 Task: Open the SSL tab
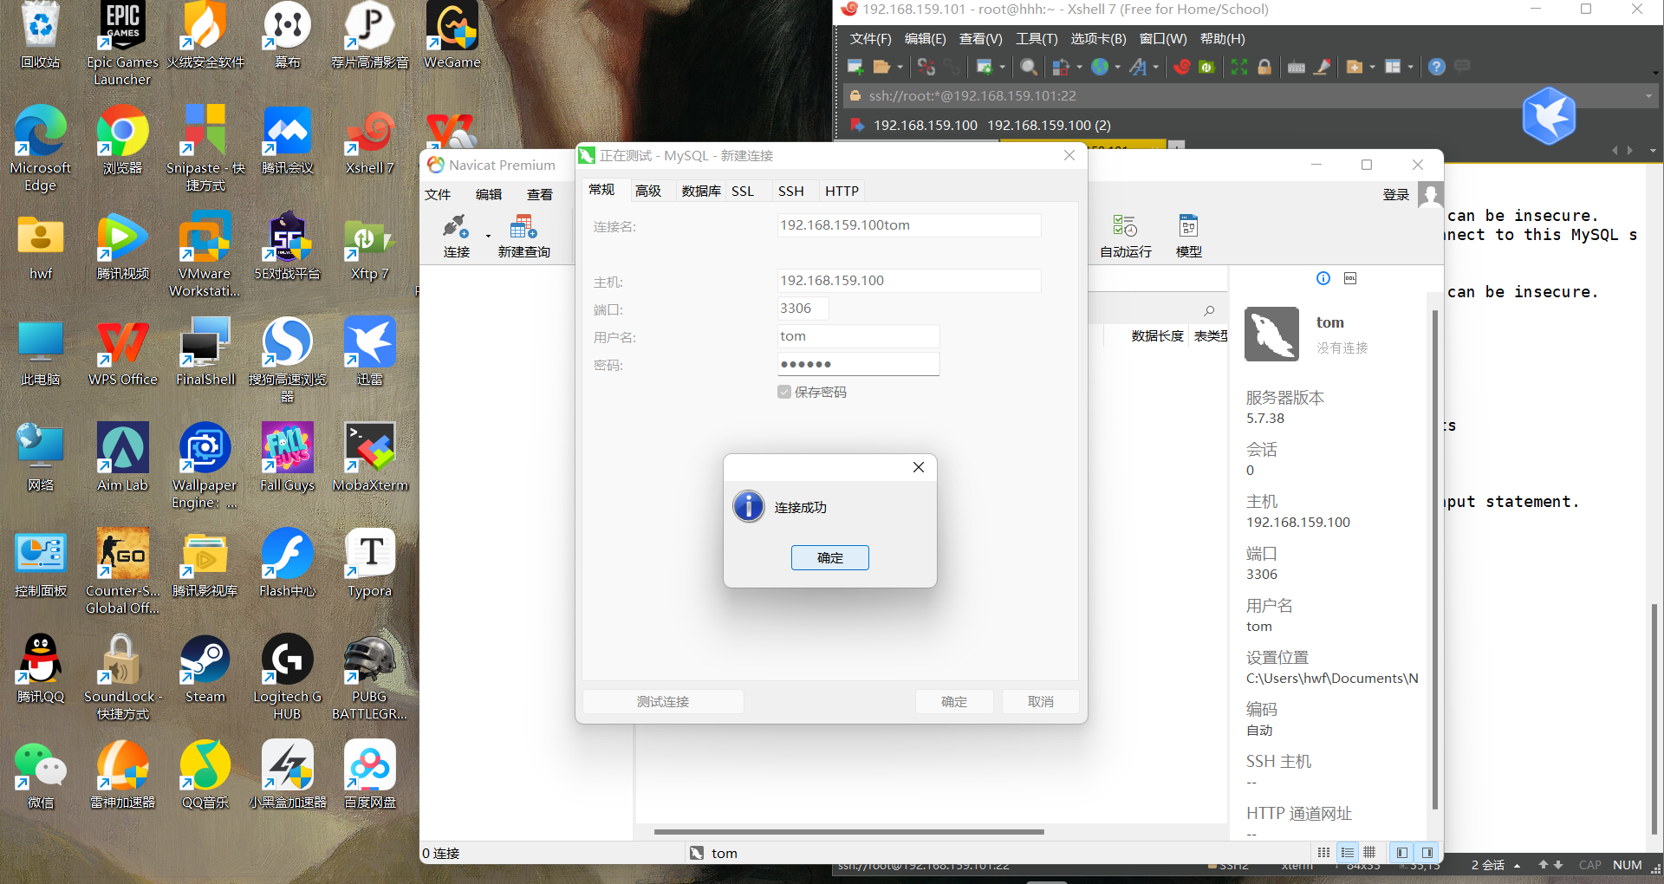[x=743, y=191]
